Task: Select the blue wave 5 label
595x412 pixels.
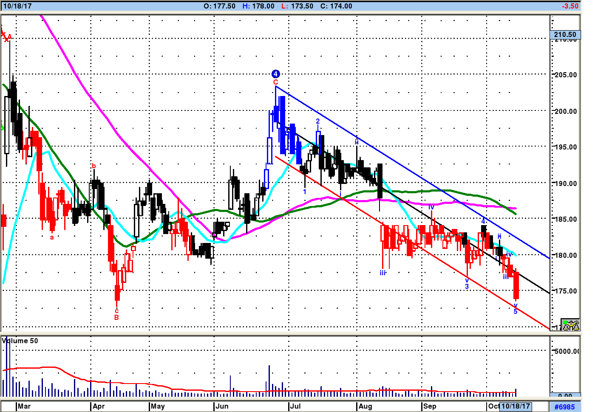Action: (516, 312)
